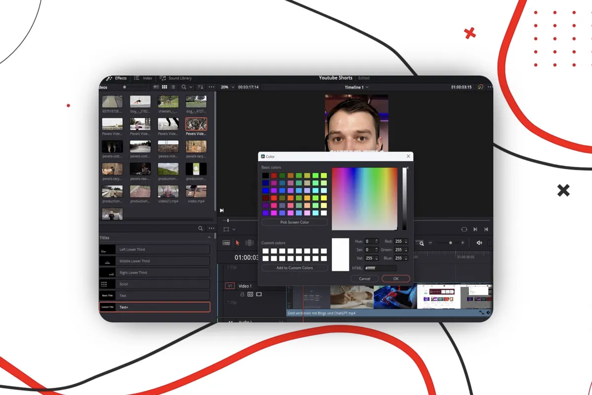Click the go to next edit icon
The height and width of the screenshot is (395, 592).
click(475, 229)
